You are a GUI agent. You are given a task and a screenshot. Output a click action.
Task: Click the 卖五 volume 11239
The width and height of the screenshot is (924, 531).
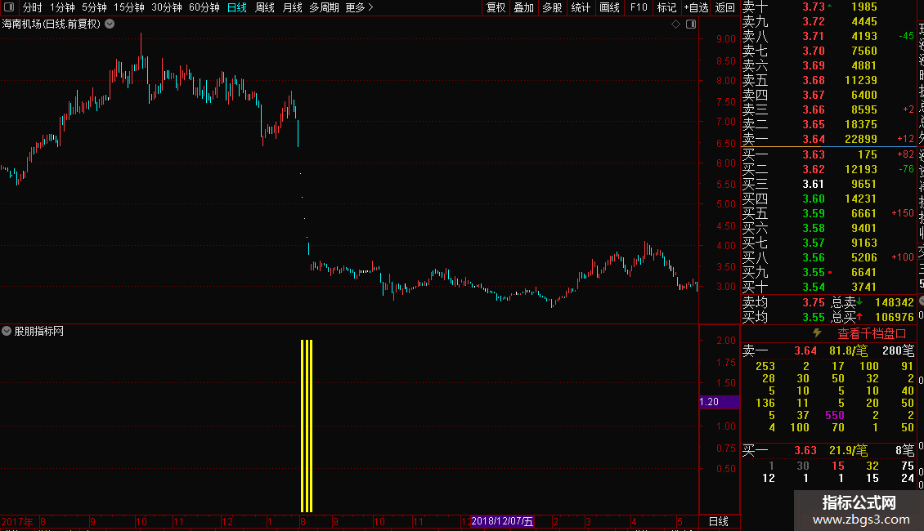tap(861, 80)
